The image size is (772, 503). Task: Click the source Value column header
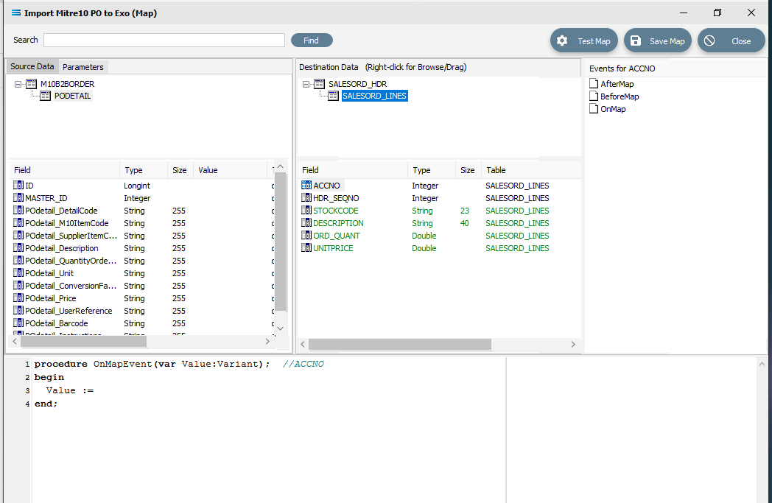[x=229, y=170]
